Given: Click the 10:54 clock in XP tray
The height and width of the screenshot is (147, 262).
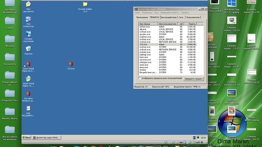Looking at the screenshot, I should pos(203,138).
